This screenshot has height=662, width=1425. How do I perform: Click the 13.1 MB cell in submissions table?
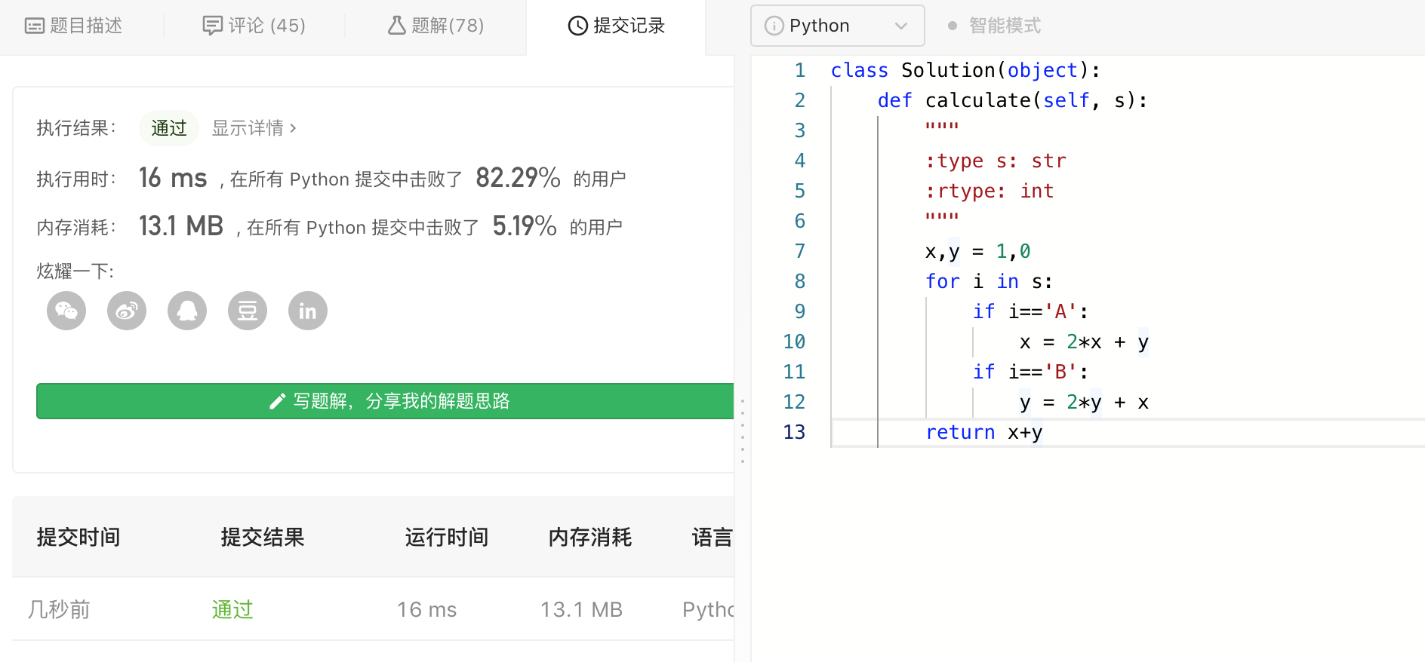(581, 609)
